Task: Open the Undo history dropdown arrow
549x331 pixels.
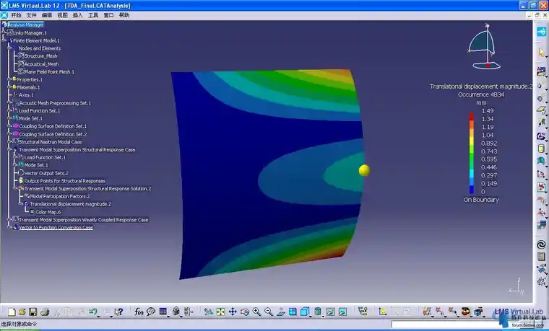Action: coord(98,315)
